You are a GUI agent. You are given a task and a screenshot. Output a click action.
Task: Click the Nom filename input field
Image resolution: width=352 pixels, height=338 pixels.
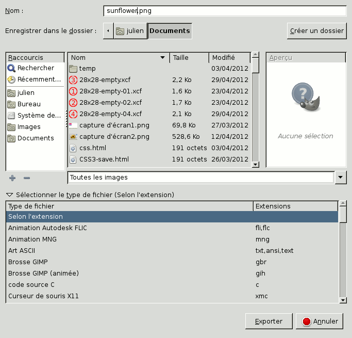click(224, 10)
